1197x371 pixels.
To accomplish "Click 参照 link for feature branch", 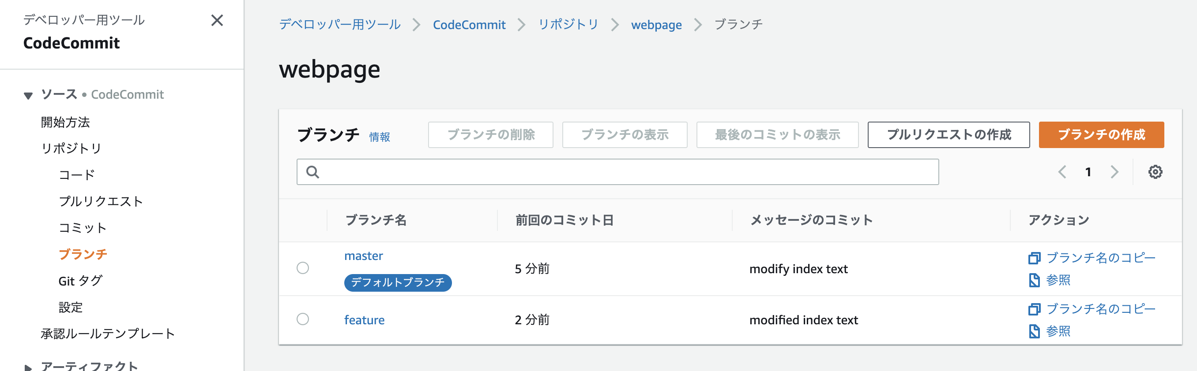I will 1058,331.
